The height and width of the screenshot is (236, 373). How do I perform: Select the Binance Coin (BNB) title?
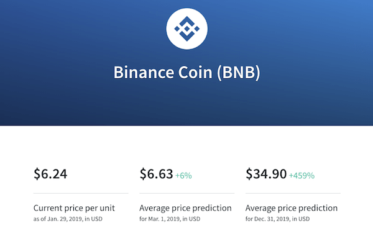[186, 72]
